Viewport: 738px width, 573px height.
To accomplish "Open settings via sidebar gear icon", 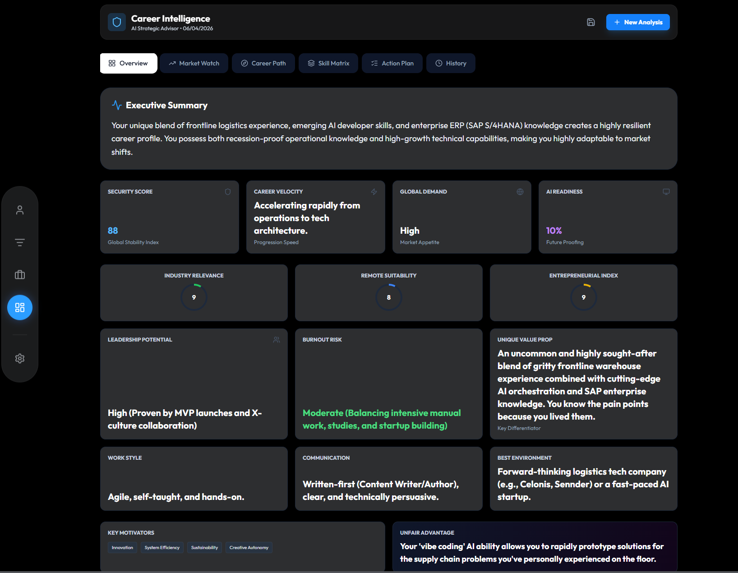I will pos(20,358).
